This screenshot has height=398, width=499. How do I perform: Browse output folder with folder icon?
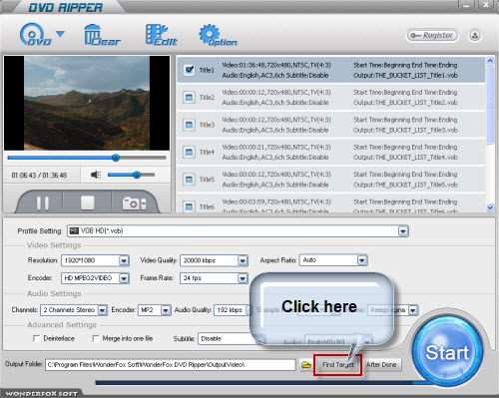point(306,365)
